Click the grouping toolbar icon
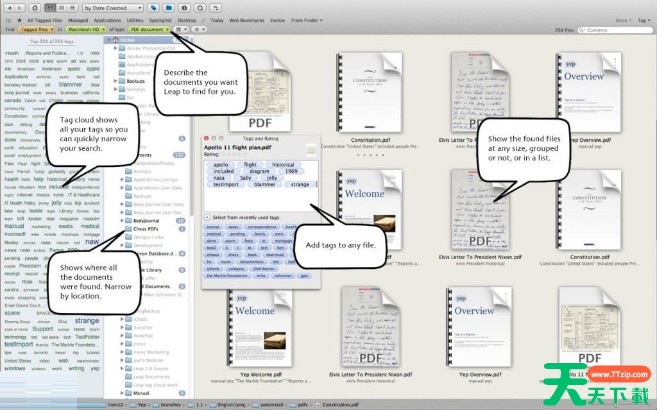 (216, 8)
